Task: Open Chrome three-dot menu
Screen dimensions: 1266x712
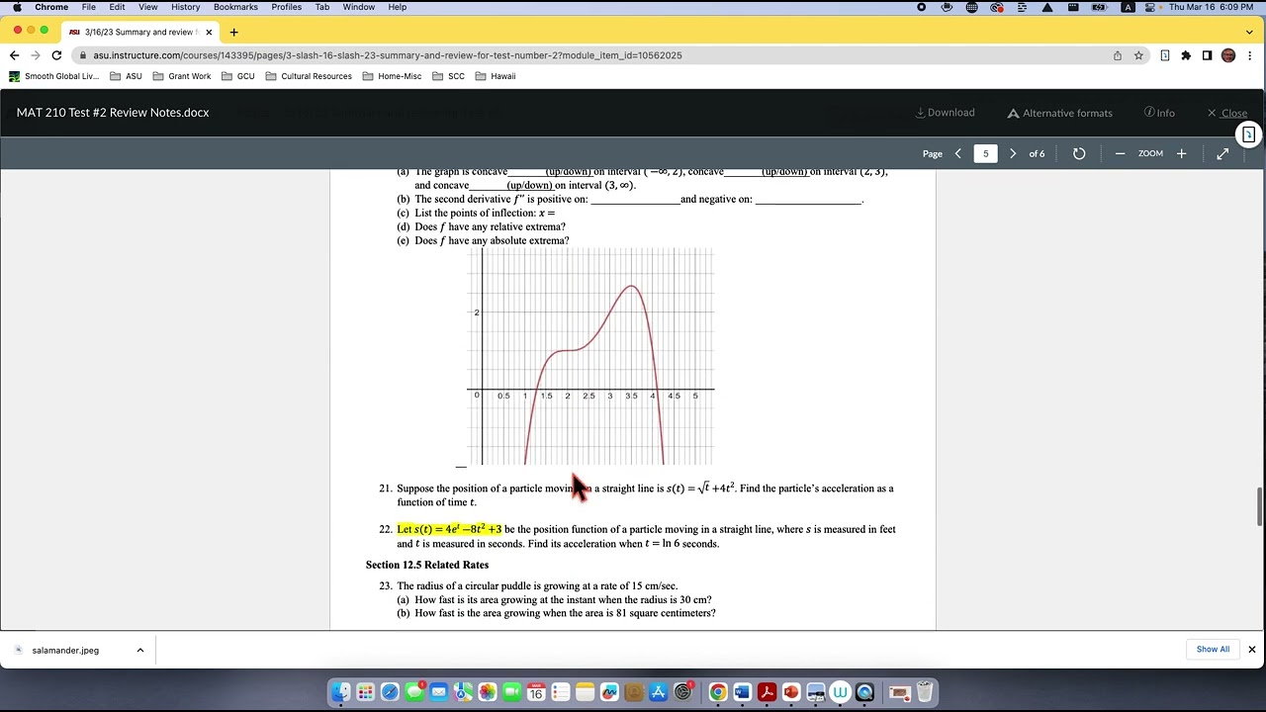Action: 1250,55
